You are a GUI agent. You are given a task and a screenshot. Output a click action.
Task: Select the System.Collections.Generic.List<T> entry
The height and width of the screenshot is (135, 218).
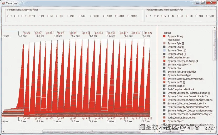187,103
